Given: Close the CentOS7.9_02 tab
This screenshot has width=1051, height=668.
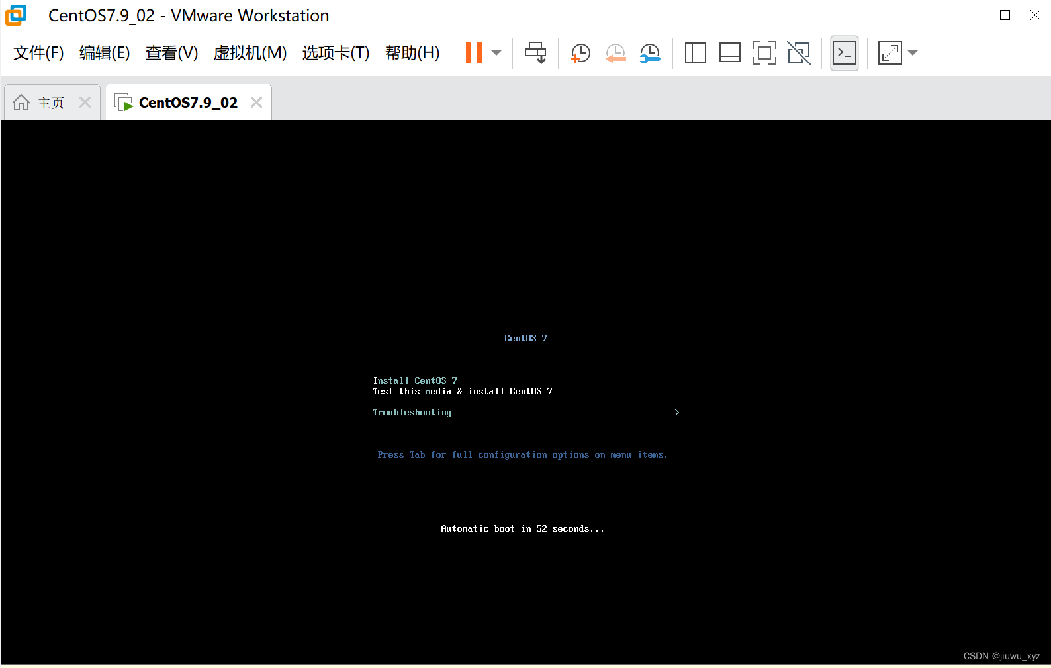Looking at the screenshot, I should (x=257, y=103).
